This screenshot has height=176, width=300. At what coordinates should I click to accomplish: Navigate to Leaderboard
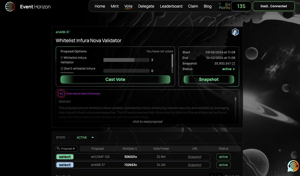pyautogui.click(x=171, y=6)
